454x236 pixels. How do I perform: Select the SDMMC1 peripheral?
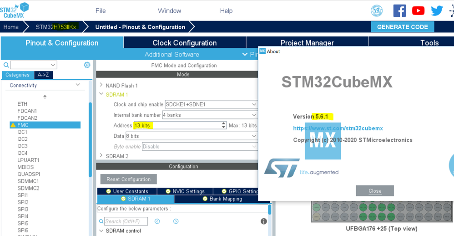click(28, 181)
